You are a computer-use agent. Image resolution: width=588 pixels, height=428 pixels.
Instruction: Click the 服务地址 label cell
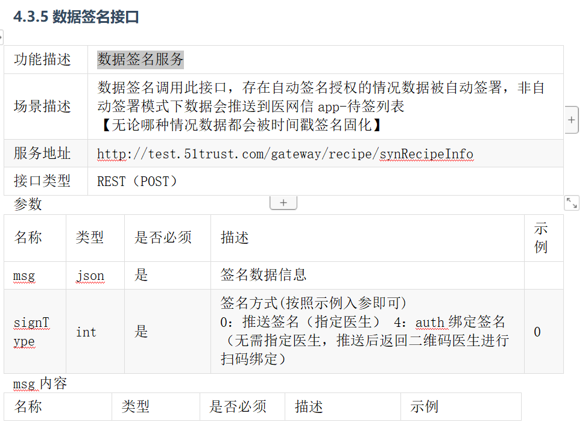pyautogui.click(x=42, y=154)
